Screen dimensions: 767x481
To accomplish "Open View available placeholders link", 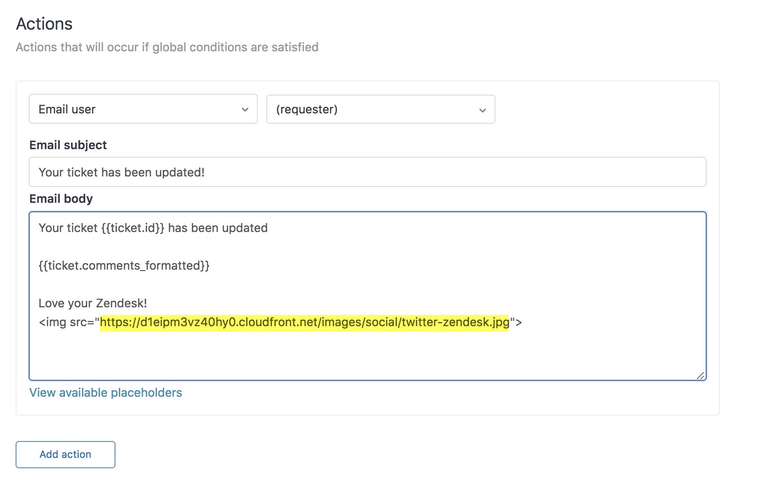I will 106,392.
